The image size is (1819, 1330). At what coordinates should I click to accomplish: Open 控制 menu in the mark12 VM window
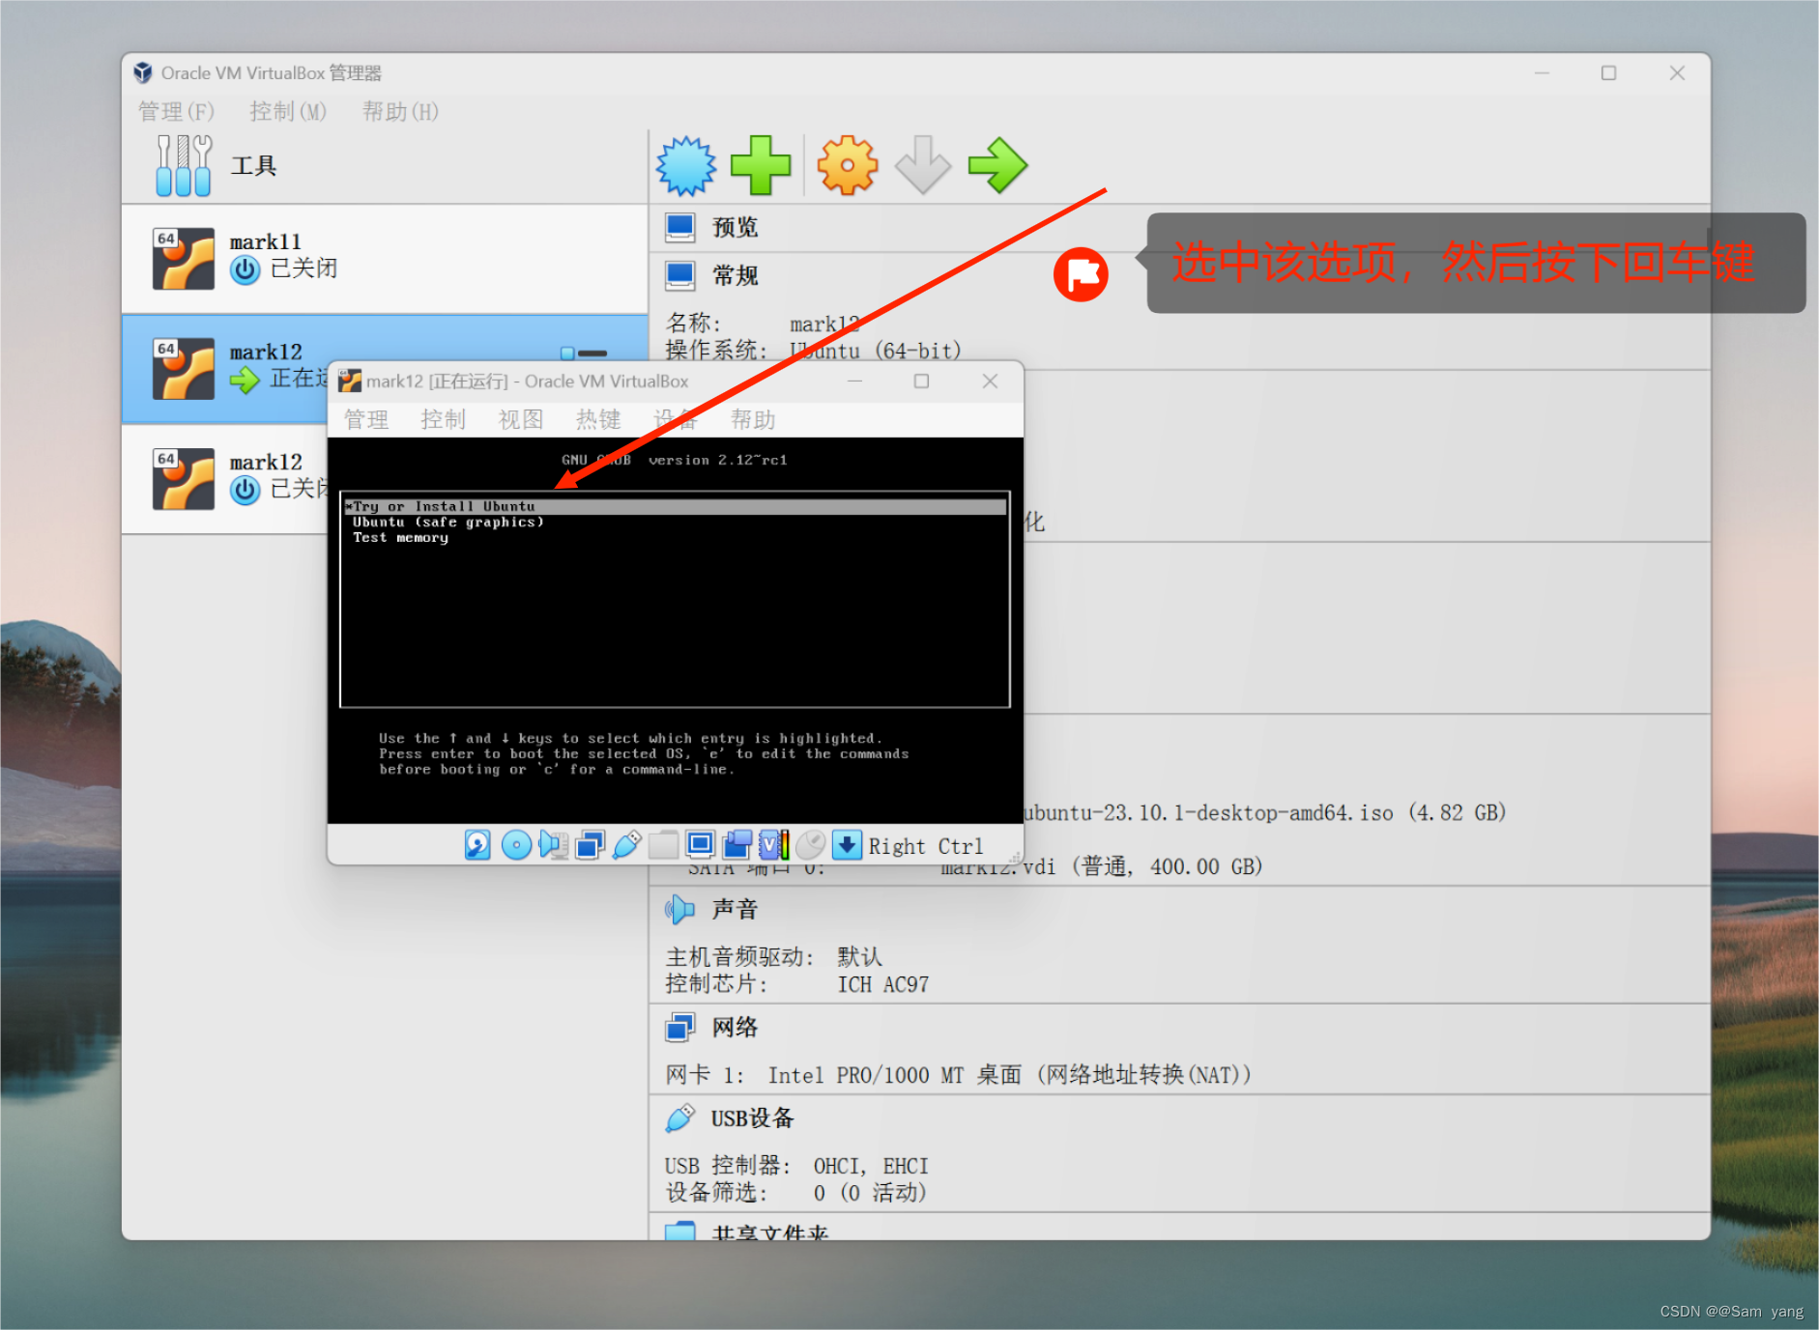pos(444,419)
